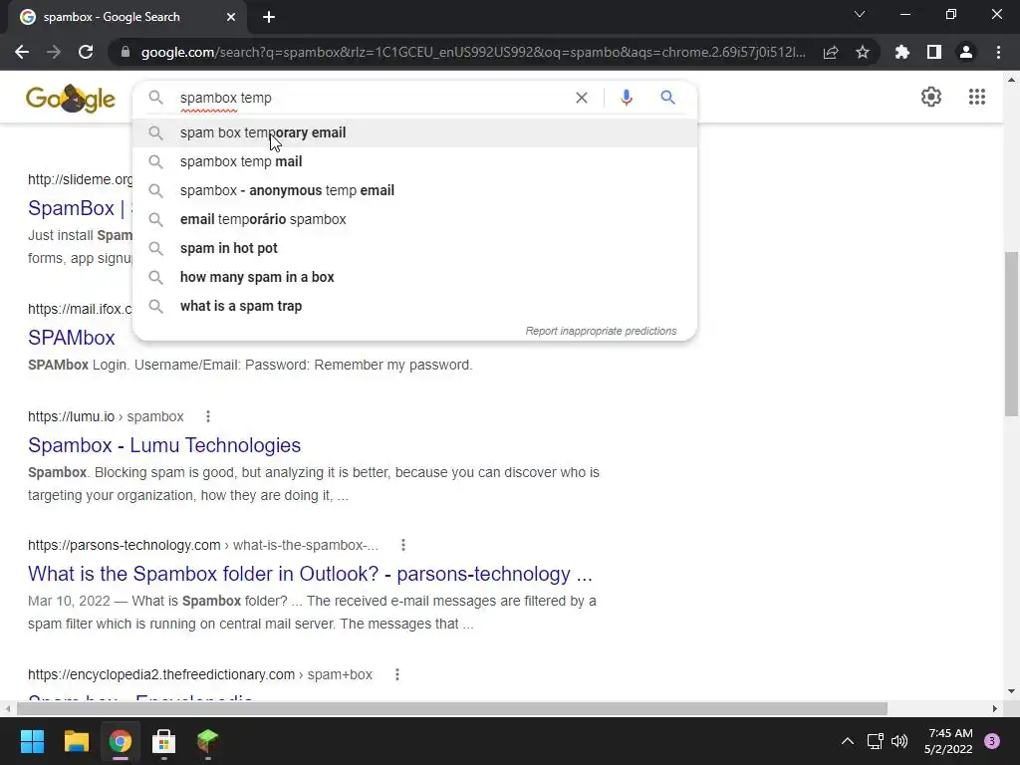Screen dimensions: 1020x765
Task: Open the Windows Start menu
Action: click(x=32, y=741)
